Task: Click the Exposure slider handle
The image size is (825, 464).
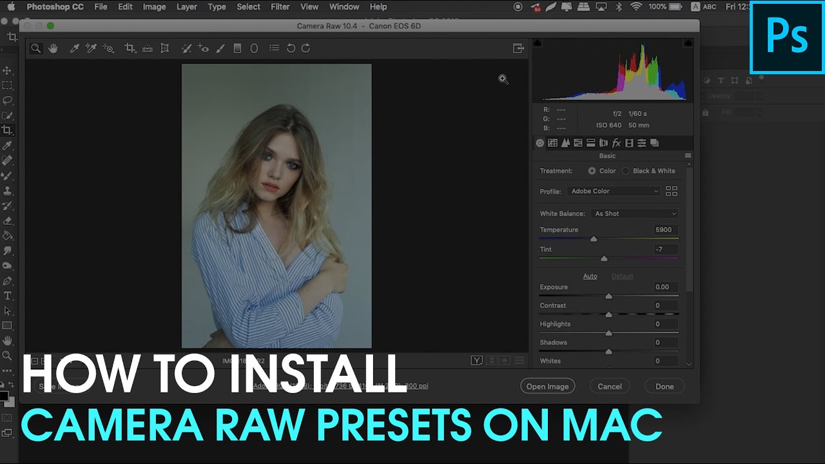Action: point(608,296)
